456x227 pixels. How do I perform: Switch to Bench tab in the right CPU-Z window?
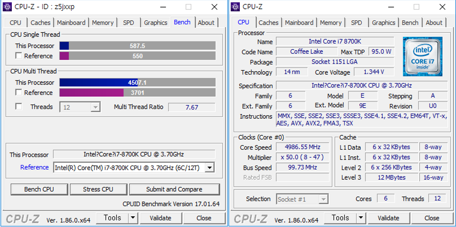click(x=410, y=23)
